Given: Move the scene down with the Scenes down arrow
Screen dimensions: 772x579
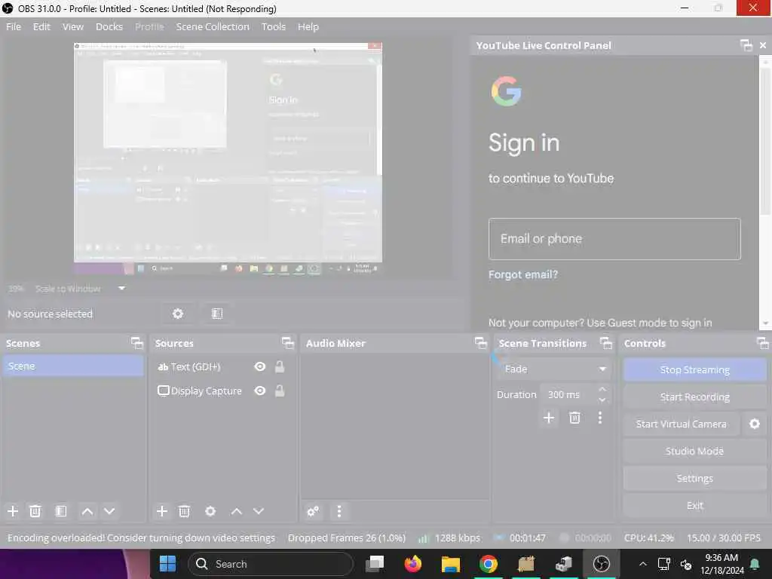Looking at the screenshot, I should point(109,511).
